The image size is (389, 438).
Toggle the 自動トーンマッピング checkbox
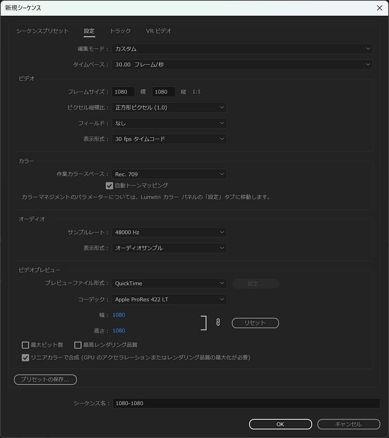click(109, 186)
